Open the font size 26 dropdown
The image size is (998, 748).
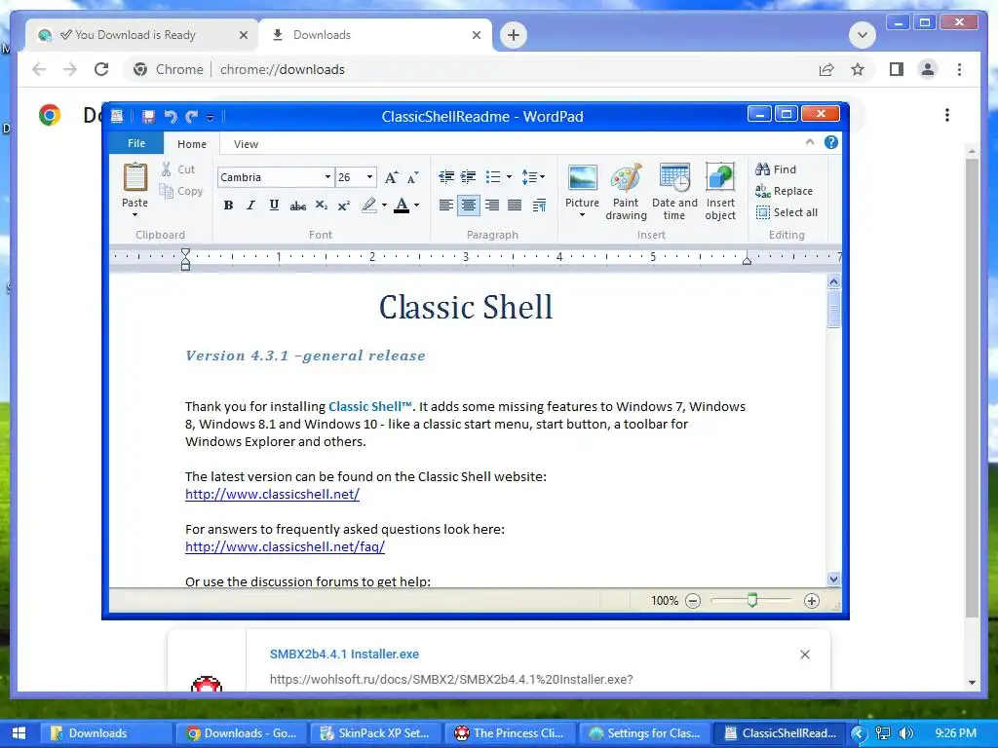coord(369,177)
